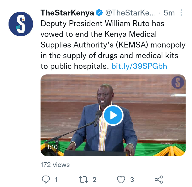
Task: Click the retweet count of 2
Action: pyautogui.click(x=94, y=180)
